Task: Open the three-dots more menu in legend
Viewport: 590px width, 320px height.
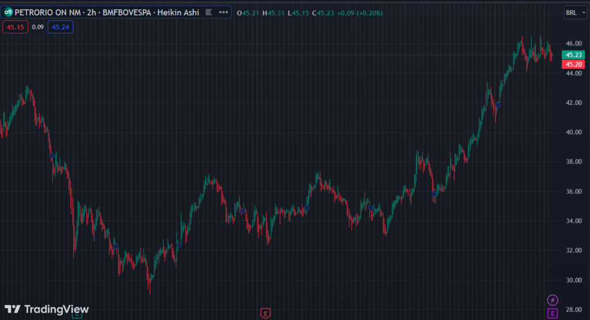Action: 224,13
